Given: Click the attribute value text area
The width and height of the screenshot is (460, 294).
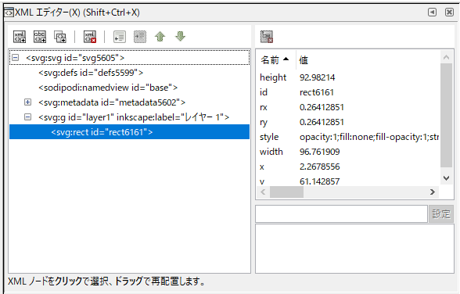Looking at the screenshot, I should (354, 249).
